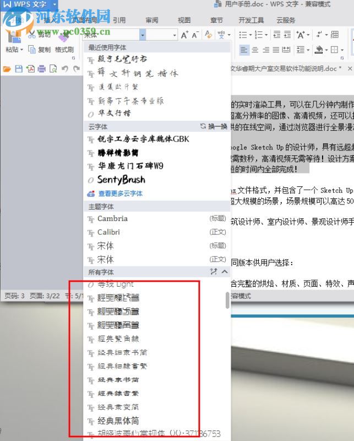This screenshot has height=441, width=354.
Task: Select 经典细隶书简 font
Action: point(156,353)
